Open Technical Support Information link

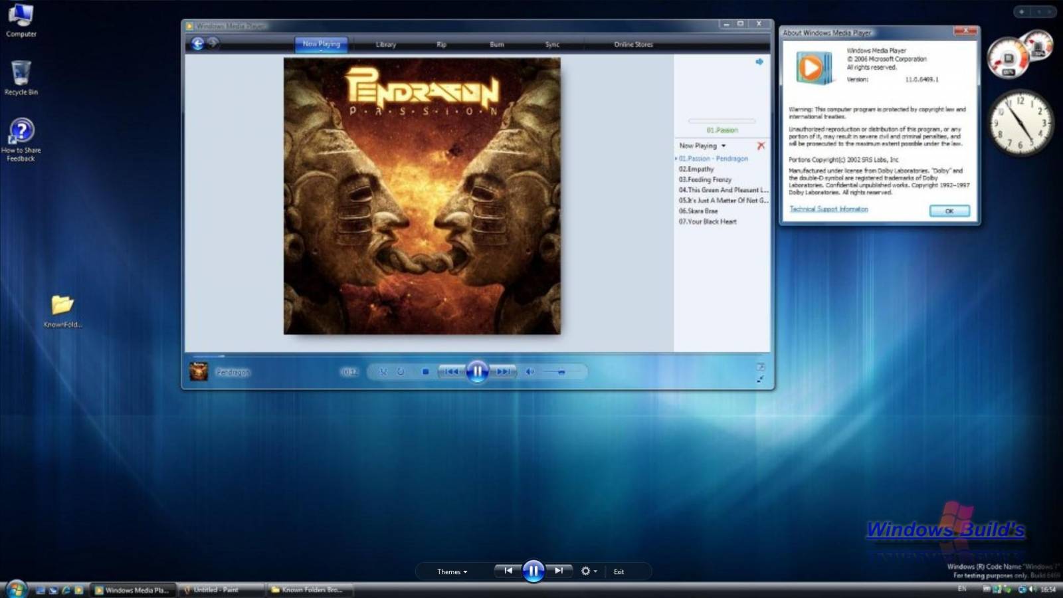(828, 209)
